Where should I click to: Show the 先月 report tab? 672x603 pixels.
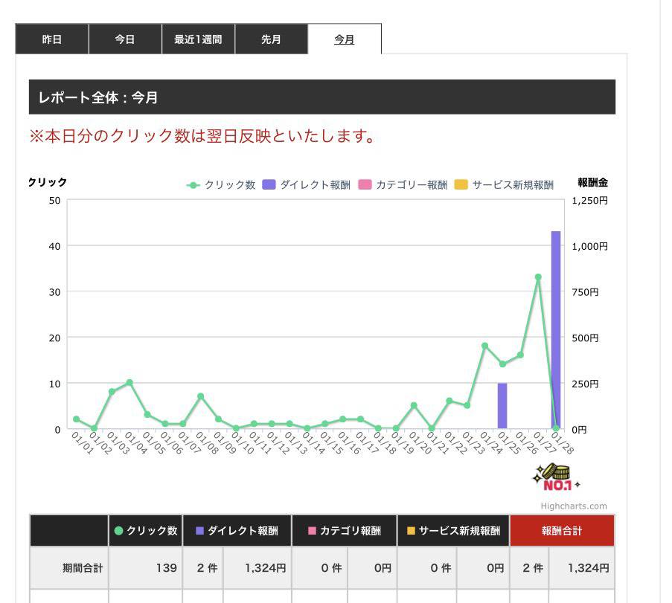coord(271,39)
